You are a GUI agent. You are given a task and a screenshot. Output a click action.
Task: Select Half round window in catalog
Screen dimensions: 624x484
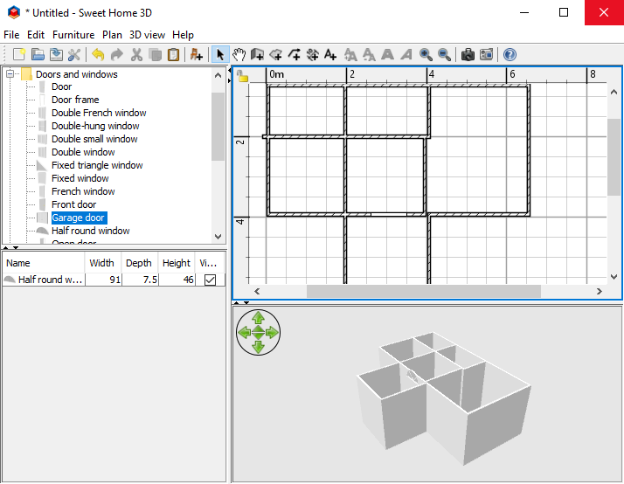coord(90,231)
